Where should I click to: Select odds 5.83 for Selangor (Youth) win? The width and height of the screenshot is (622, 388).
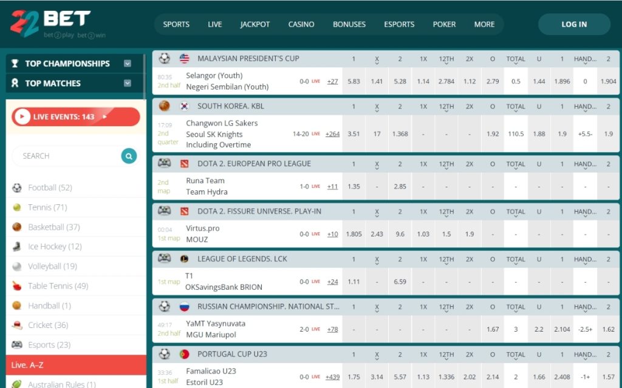coord(354,81)
